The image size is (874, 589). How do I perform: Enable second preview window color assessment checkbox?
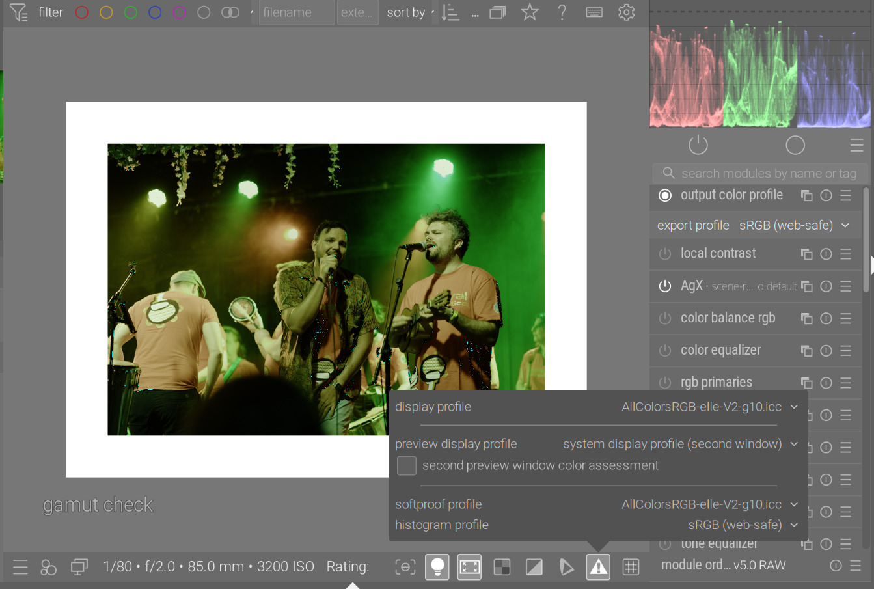[x=407, y=465]
